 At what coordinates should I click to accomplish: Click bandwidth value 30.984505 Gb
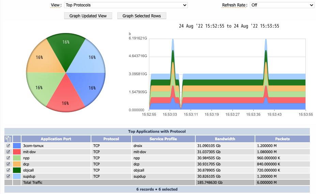tap(209, 158)
